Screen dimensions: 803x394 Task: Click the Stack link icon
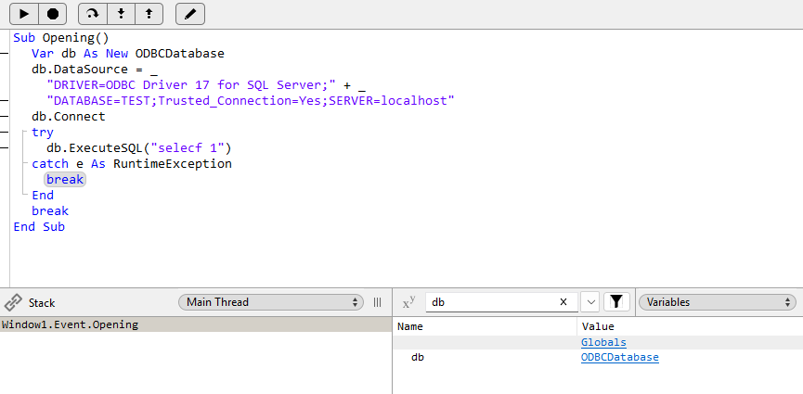pos(13,302)
